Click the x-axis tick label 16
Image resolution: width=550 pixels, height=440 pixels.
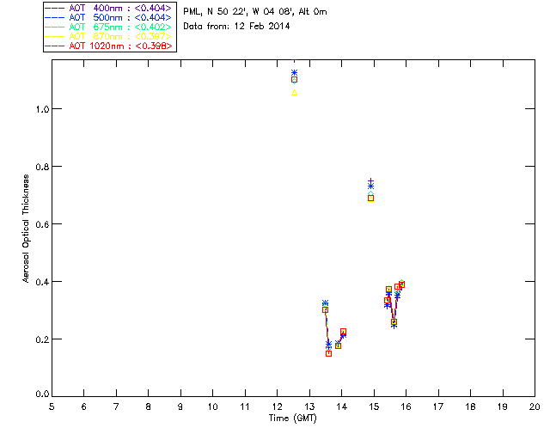coord(406,406)
